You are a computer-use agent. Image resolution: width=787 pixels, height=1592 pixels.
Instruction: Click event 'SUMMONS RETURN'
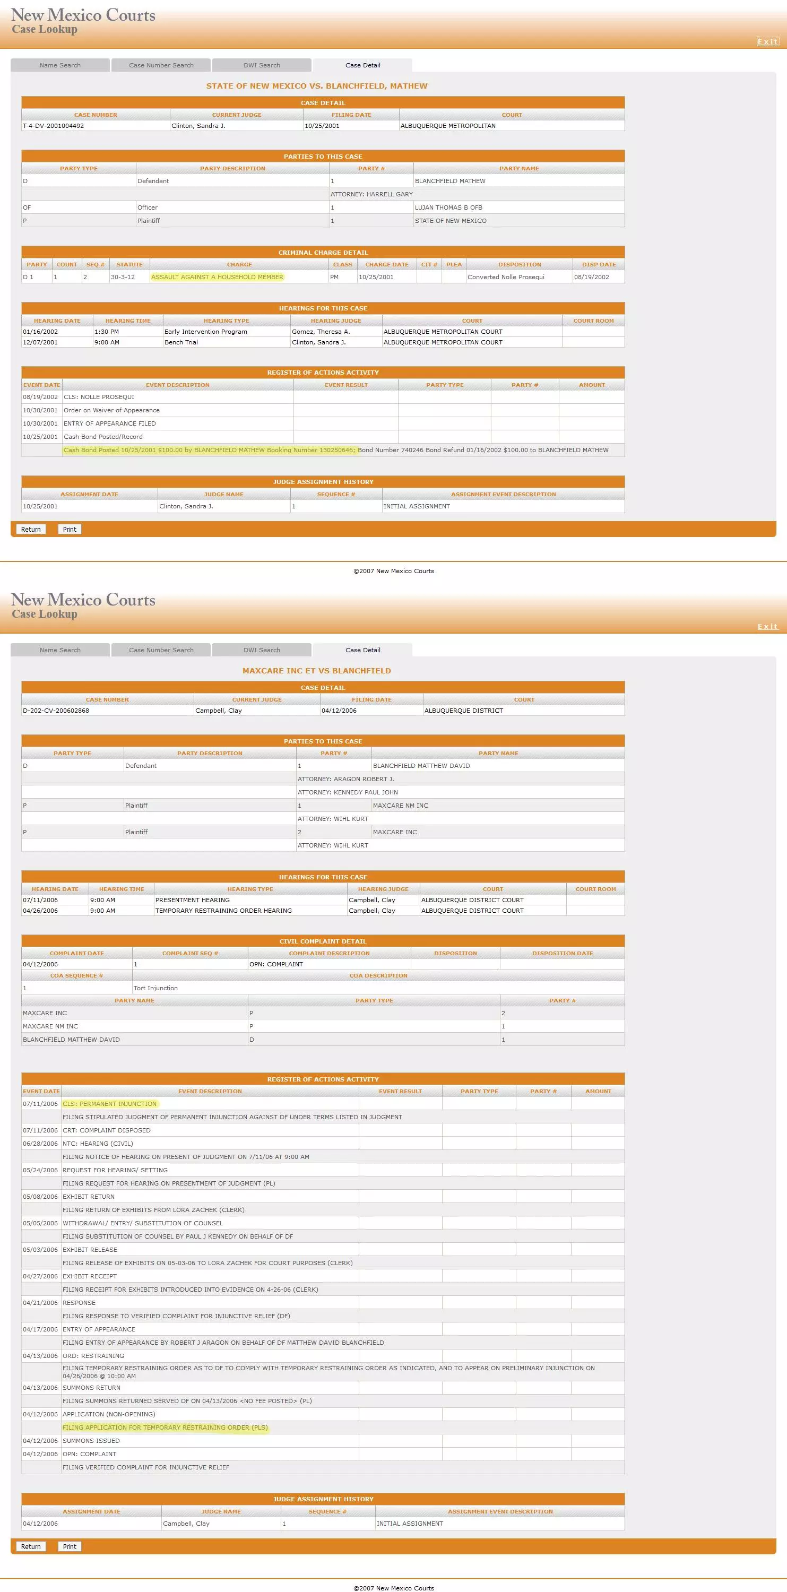click(x=91, y=1388)
